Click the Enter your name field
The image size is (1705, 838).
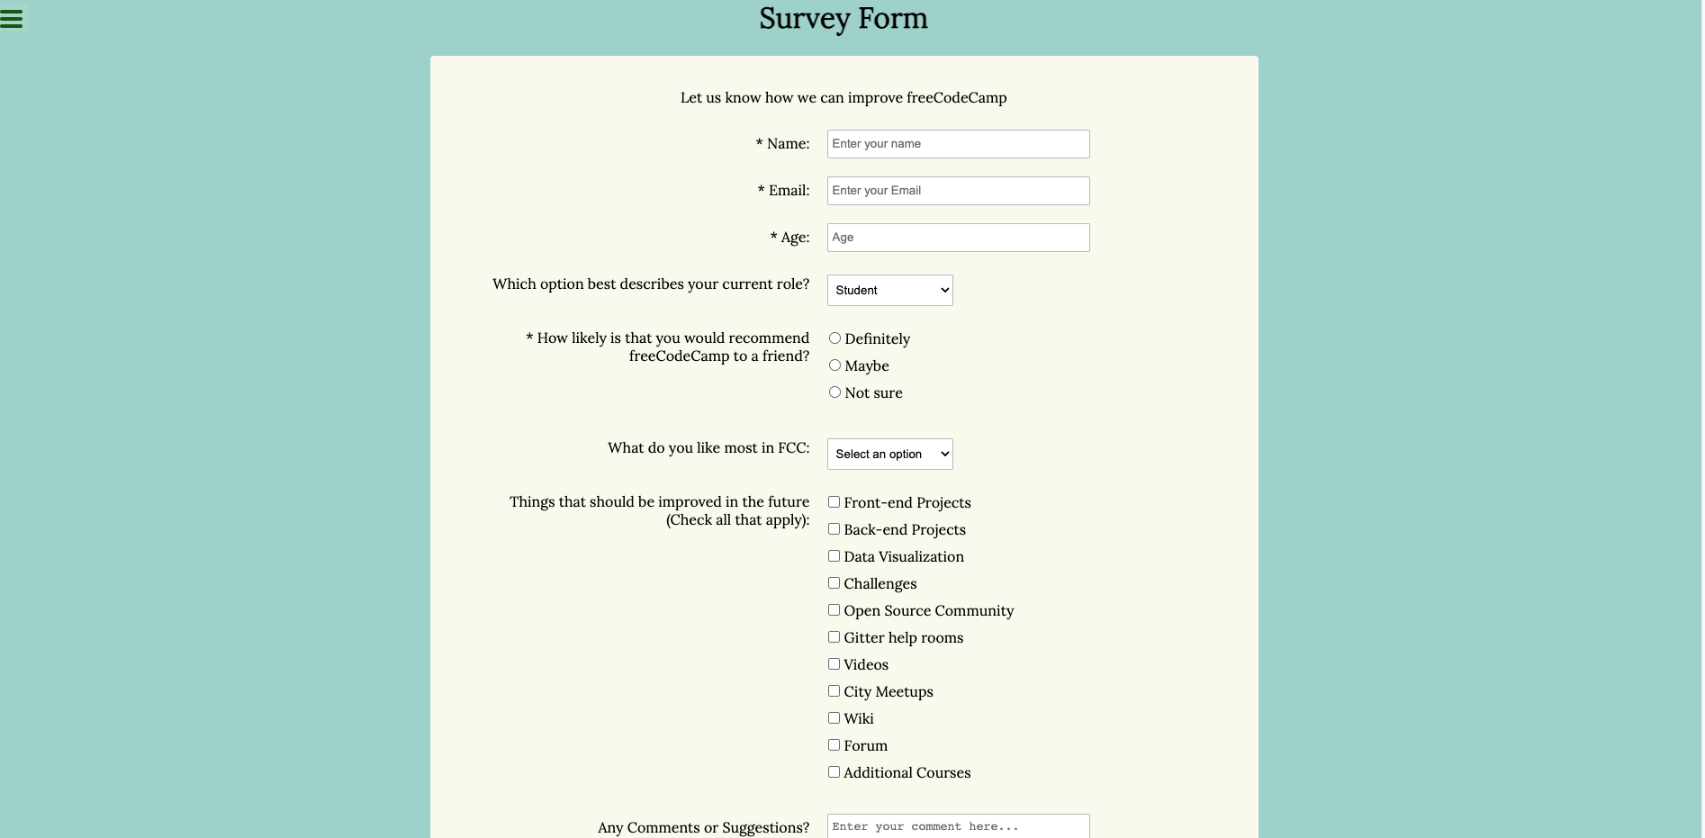tap(958, 143)
